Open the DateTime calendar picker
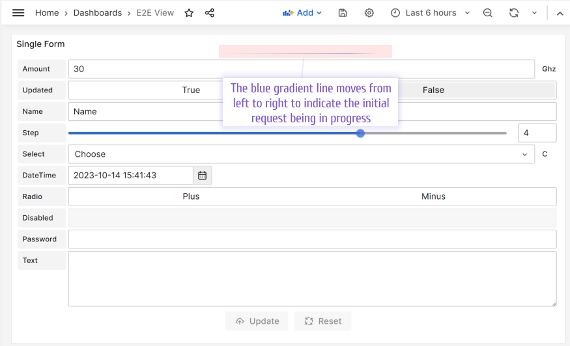570x346 pixels. pos(203,176)
